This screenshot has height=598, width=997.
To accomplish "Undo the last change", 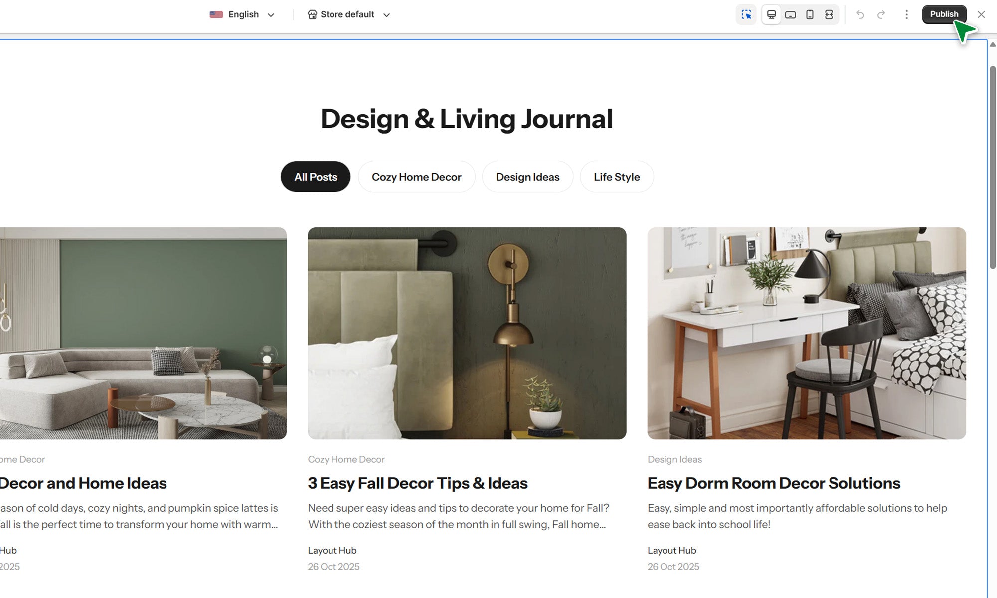I will coord(860,14).
